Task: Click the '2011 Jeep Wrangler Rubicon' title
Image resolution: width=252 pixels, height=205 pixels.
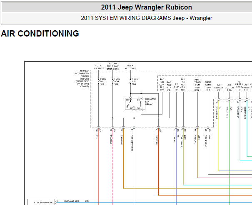Action: tap(147, 7)
